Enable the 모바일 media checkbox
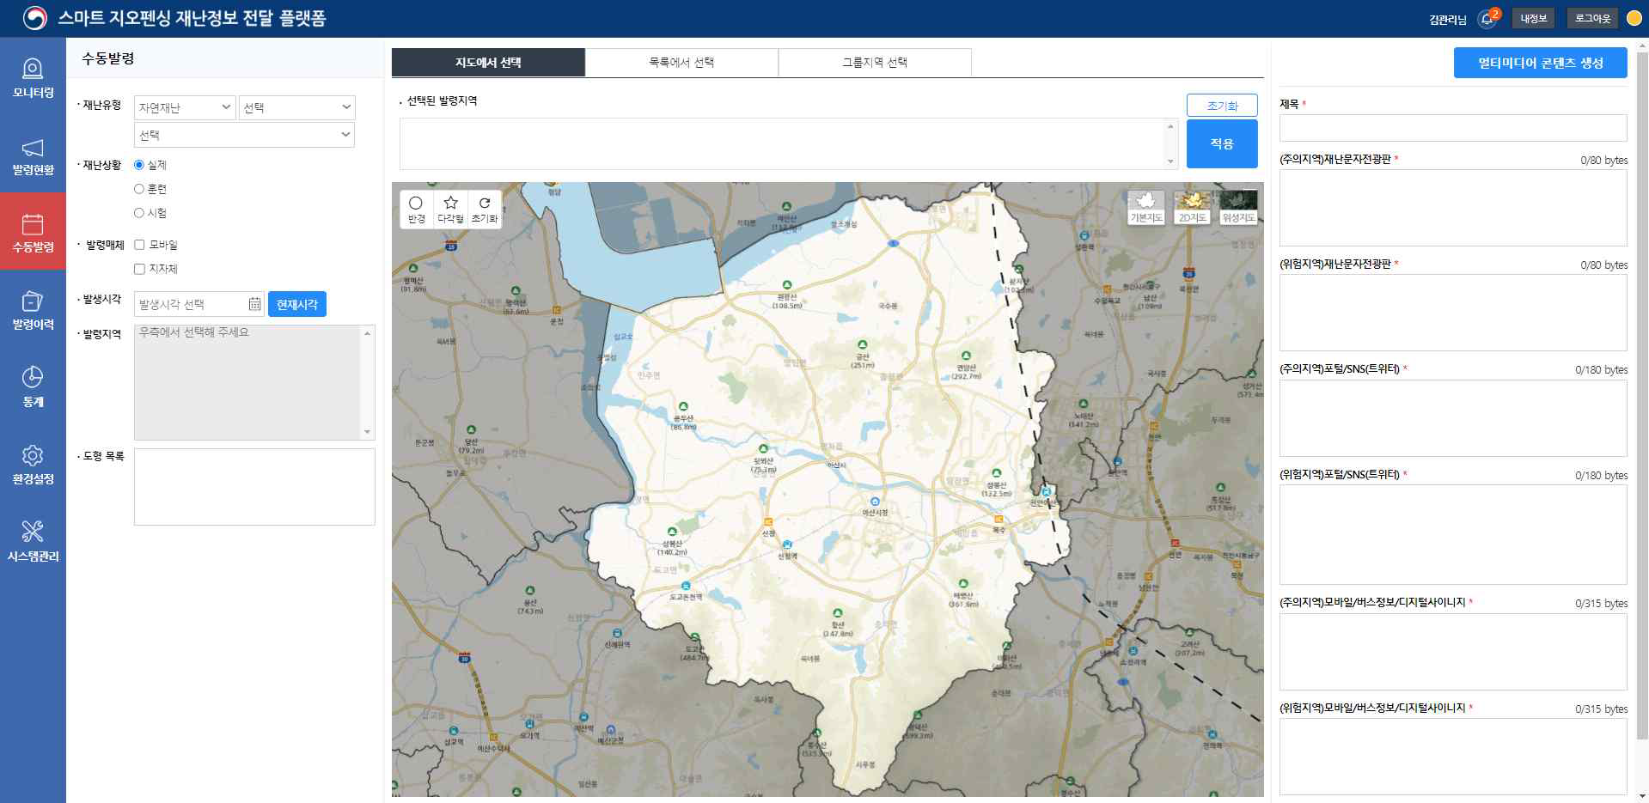1649x803 pixels. tap(139, 245)
